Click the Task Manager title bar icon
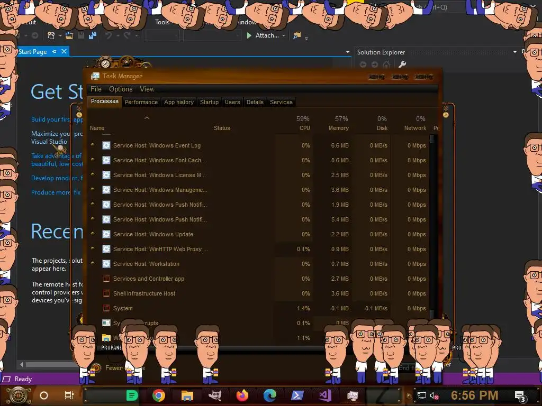 pyautogui.click(x=95, y=76)
